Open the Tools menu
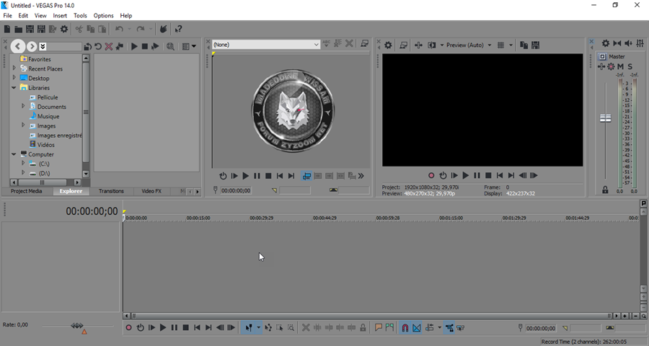This screenshot has height=346, width=649. pyautogui.click(x=80, y=15)
